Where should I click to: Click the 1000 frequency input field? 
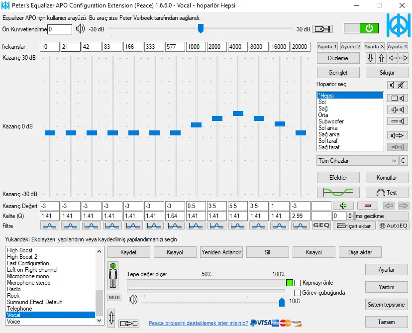click(x=196, y=47)
